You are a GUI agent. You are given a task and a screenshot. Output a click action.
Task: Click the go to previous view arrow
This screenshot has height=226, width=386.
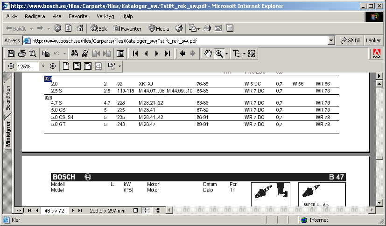point(182,53)
